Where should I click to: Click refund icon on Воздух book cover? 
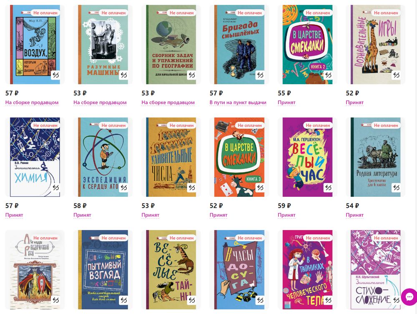pyautogui.click(x=55, y=75)
